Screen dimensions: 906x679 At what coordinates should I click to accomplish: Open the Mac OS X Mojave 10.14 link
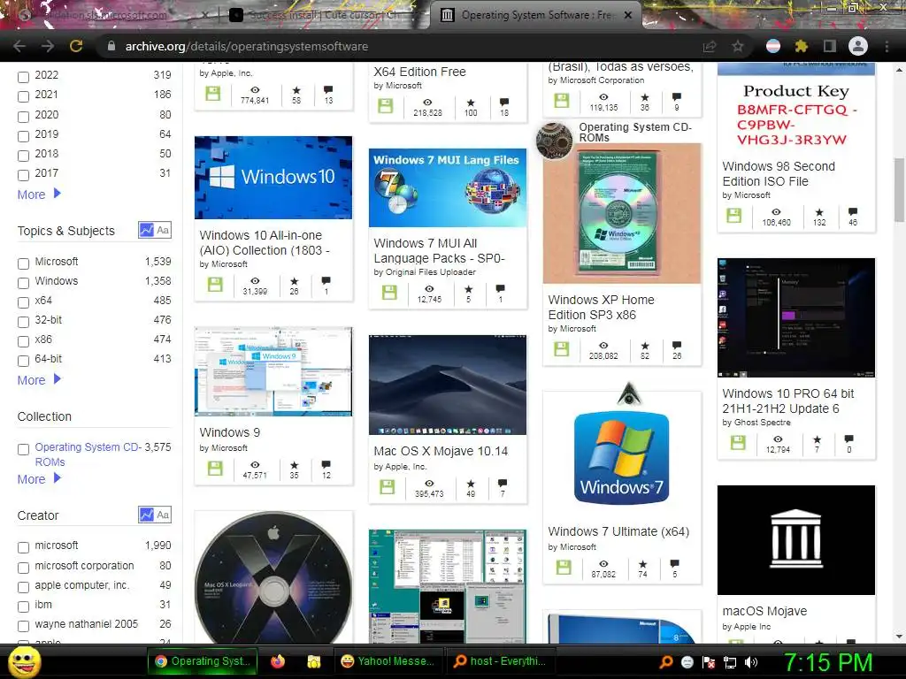[x=441, y=451]
